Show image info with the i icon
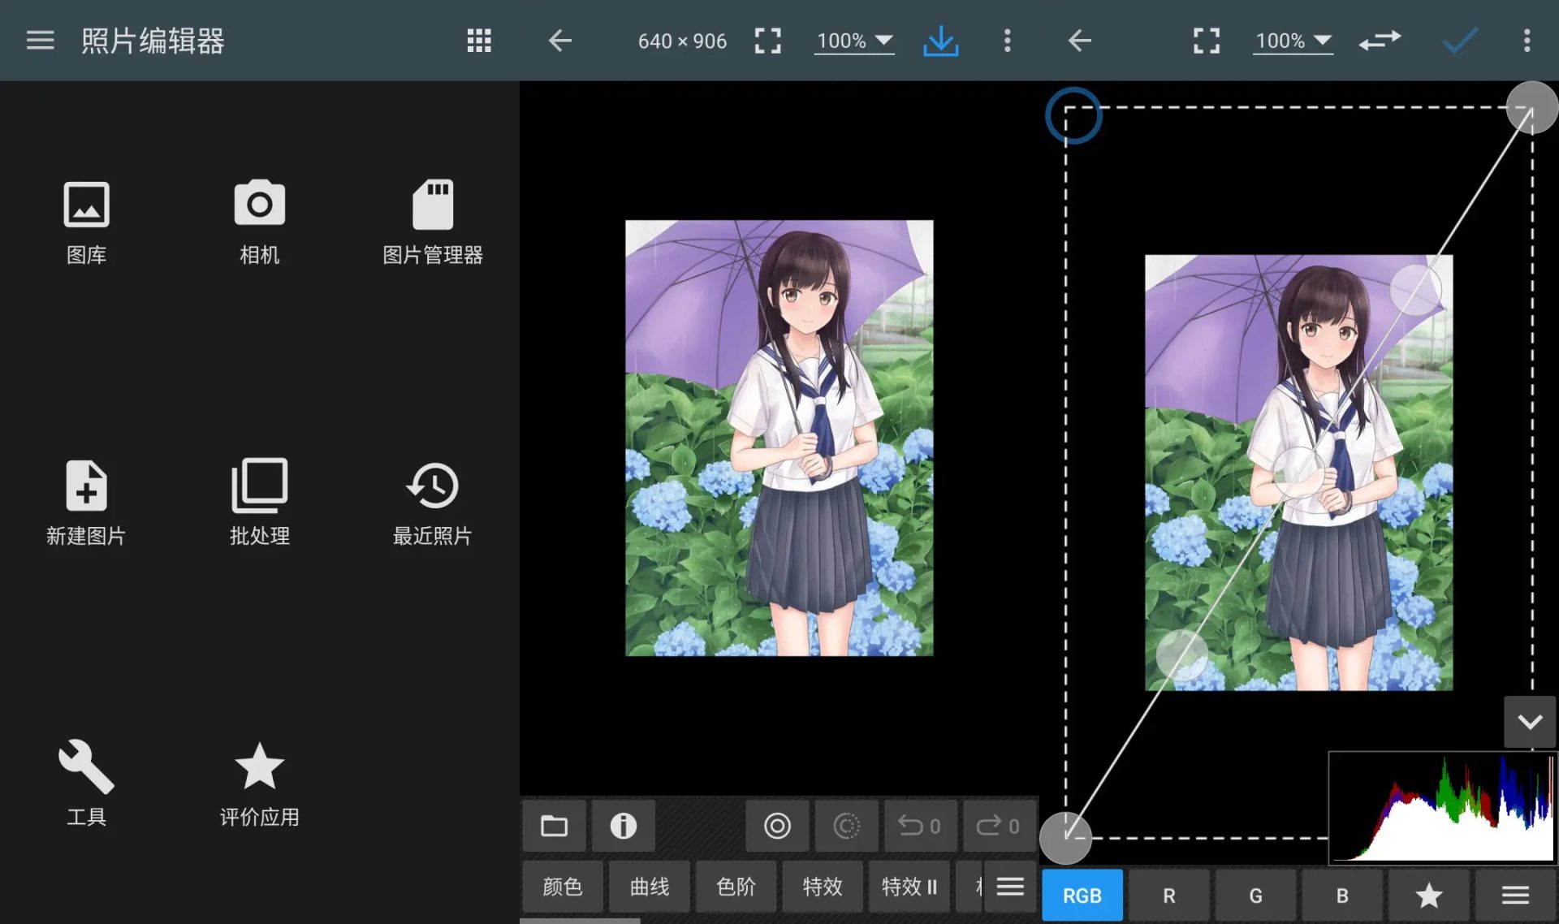The height and width of the screenshot is (924, 1559). coord(623,826)
